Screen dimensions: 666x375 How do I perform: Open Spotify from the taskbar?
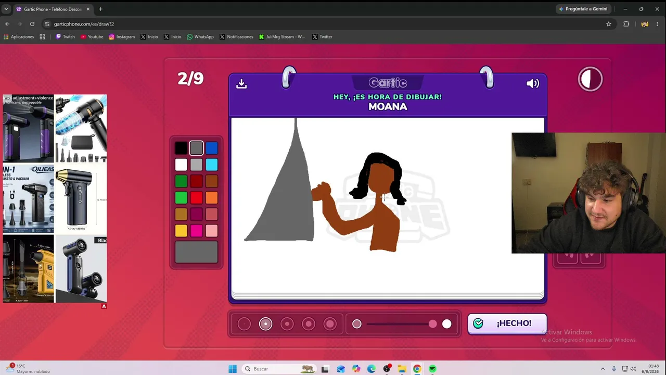432,369
